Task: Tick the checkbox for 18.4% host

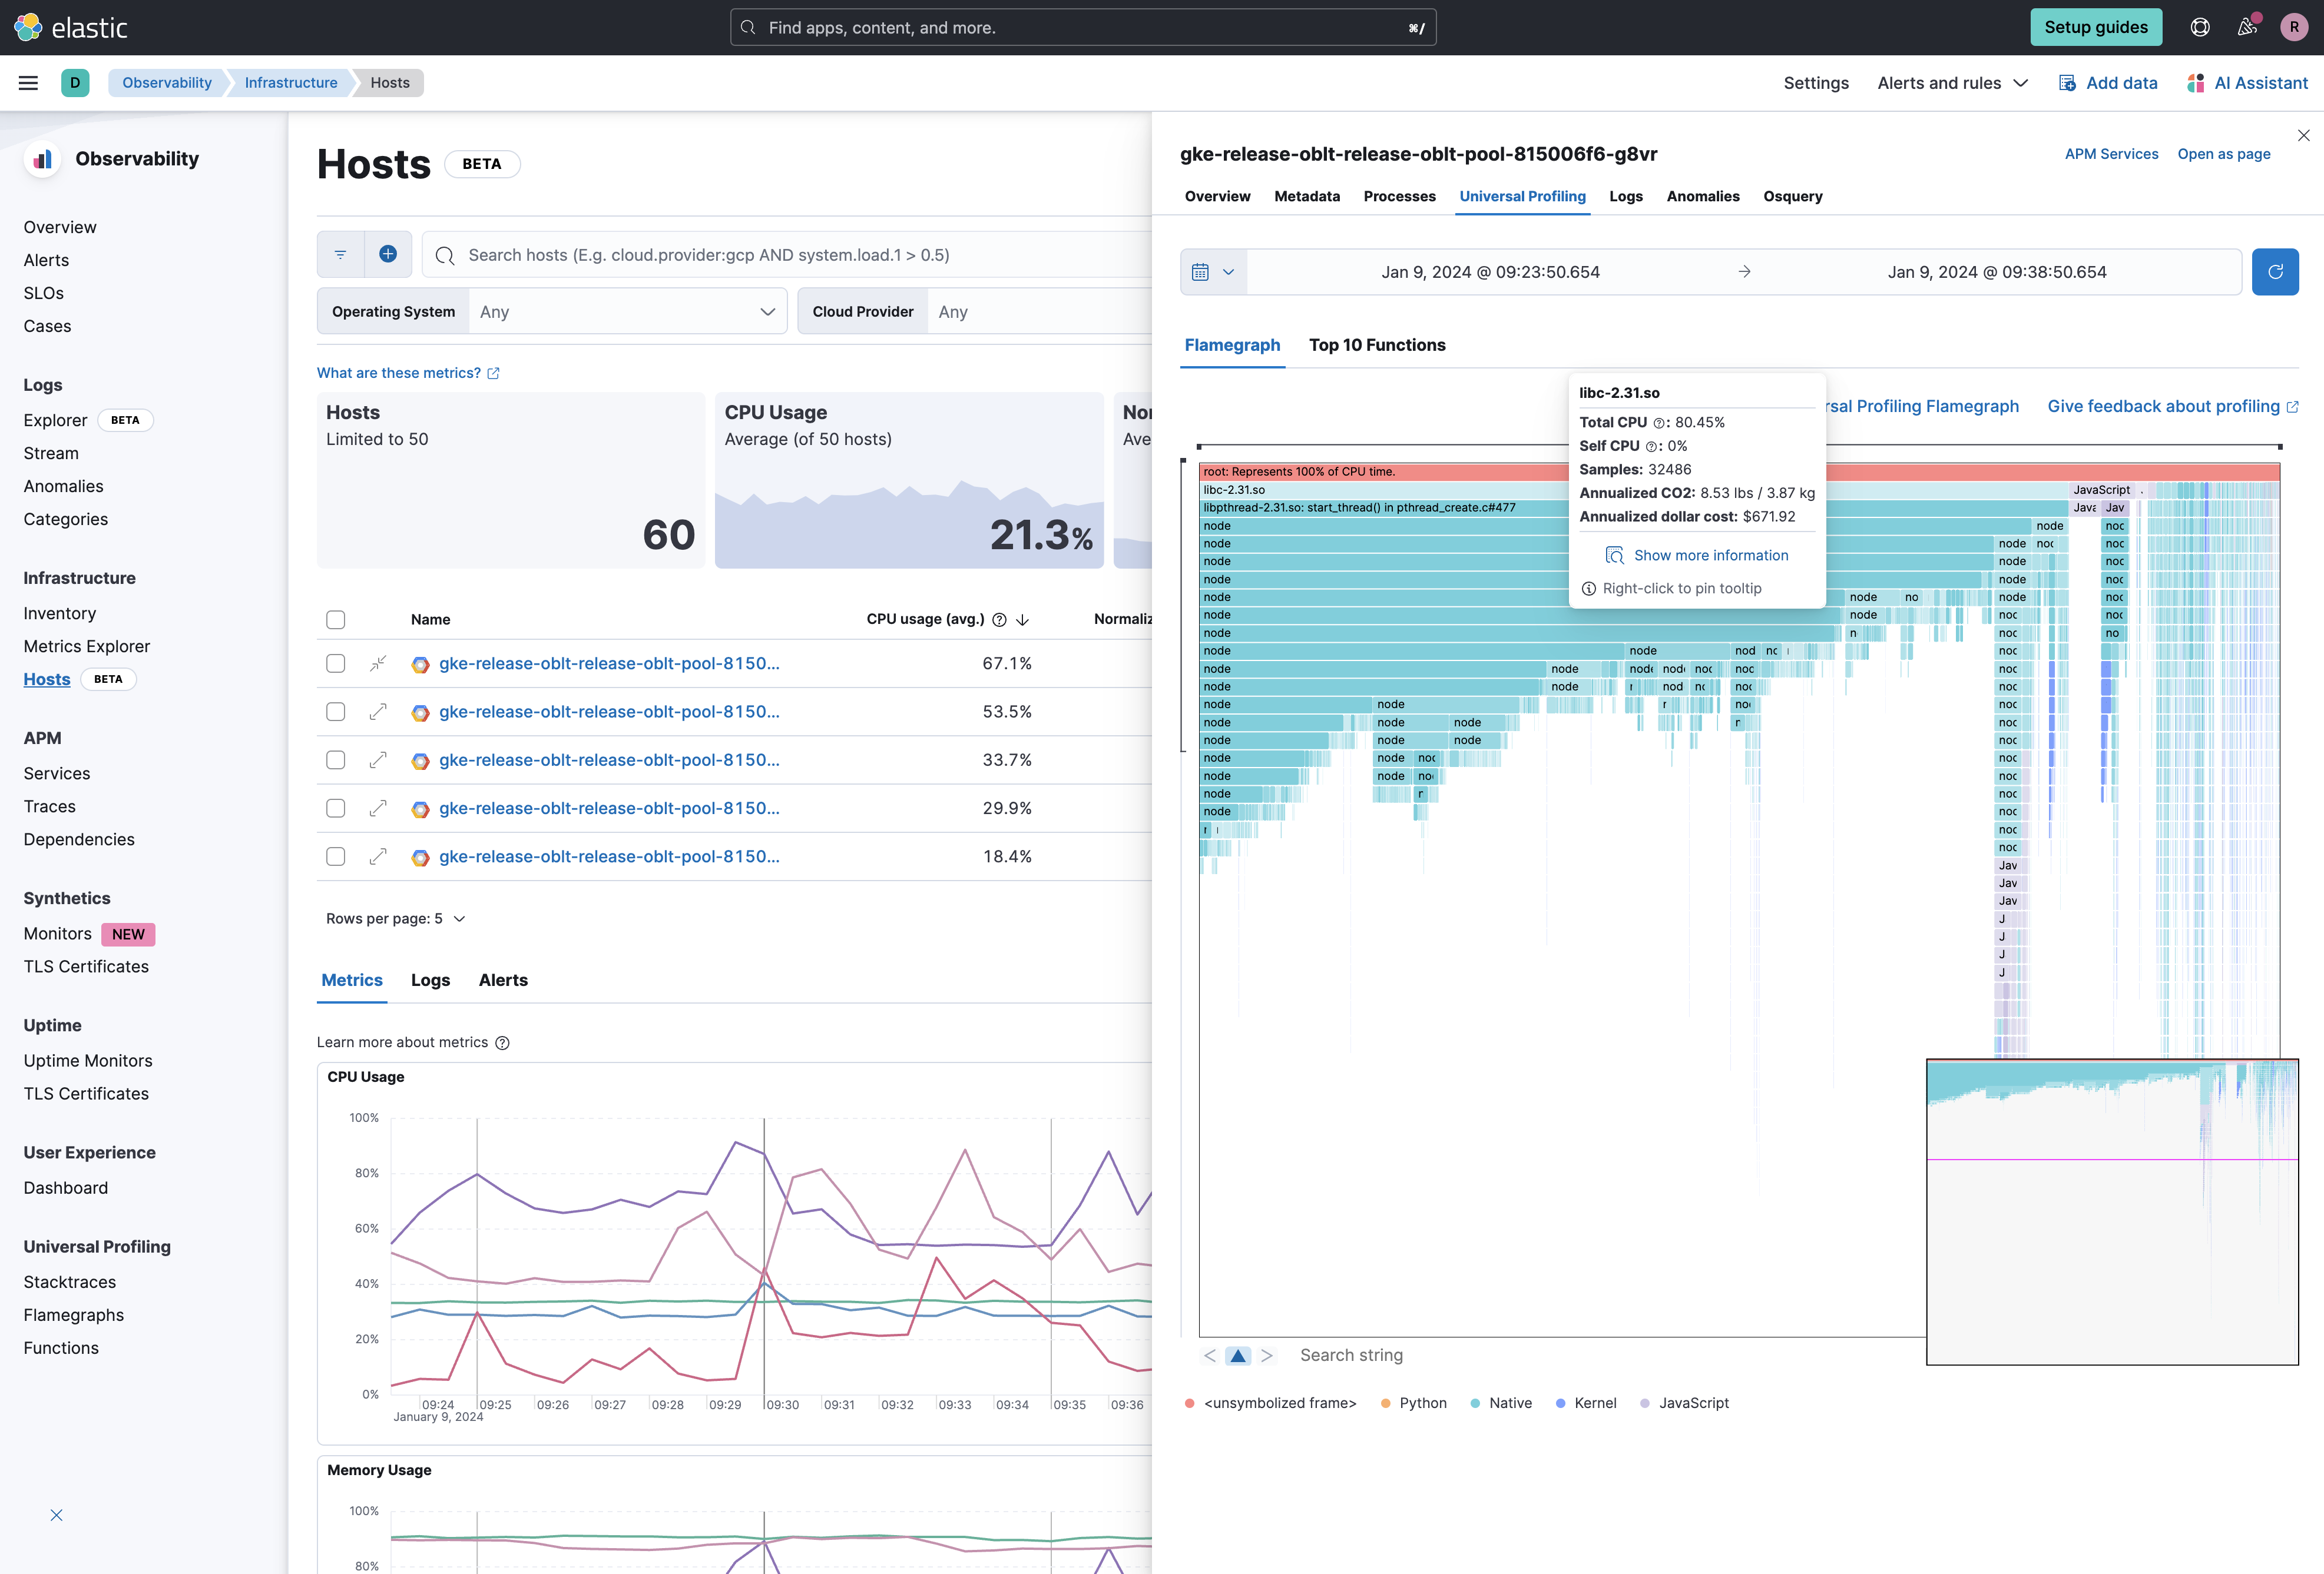Action: tap(336, 856)
